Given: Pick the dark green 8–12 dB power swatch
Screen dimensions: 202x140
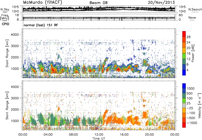Looking at the screenshot, I should click(x=184, y=62).
